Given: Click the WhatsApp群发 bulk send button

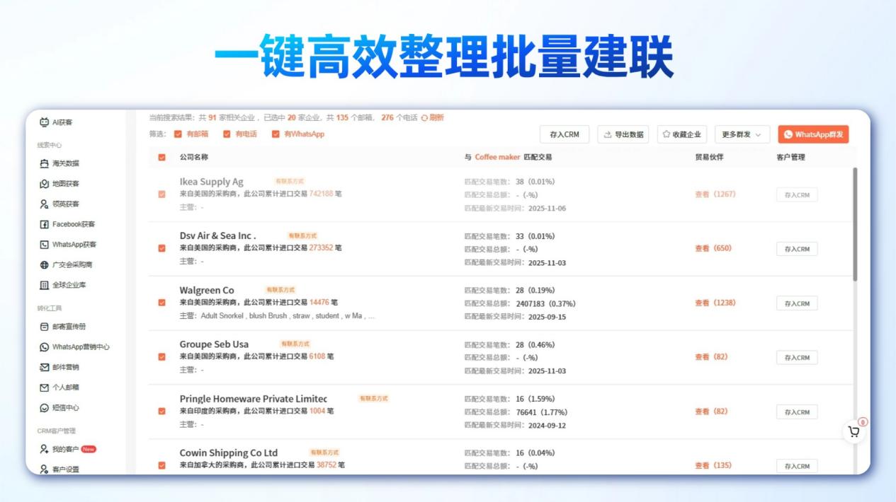Looking at the screenshot, I should click(x=812, y=134).
